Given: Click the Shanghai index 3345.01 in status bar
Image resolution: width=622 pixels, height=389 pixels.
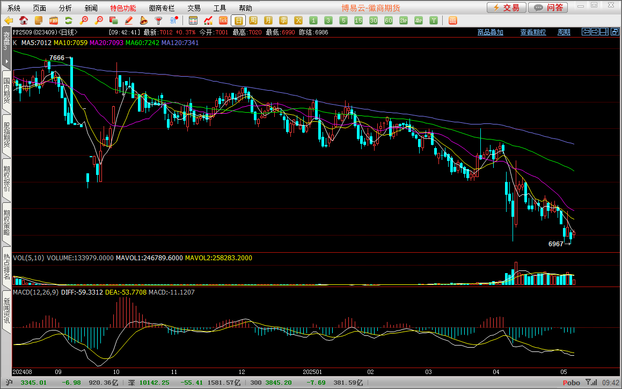Looking at the screenshot, I should click(33, 383).
